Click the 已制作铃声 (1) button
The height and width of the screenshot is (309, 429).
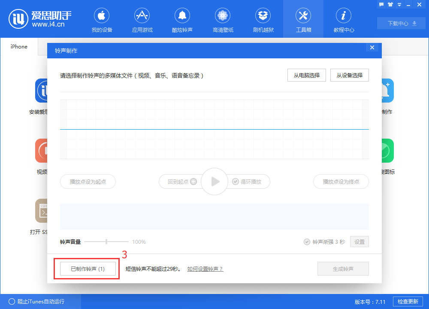tap(88, 268)
